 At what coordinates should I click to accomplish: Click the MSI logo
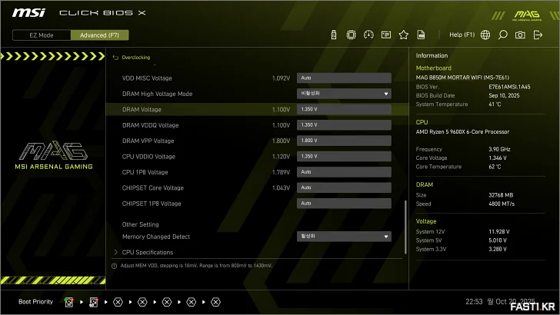click(28, 13)
